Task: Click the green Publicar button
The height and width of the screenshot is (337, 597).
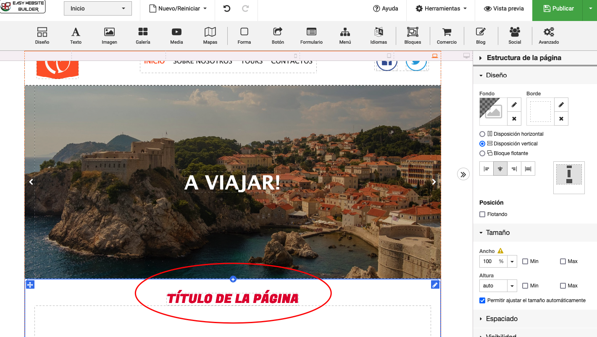Action: pyautogui.click(x=558, y=8)
